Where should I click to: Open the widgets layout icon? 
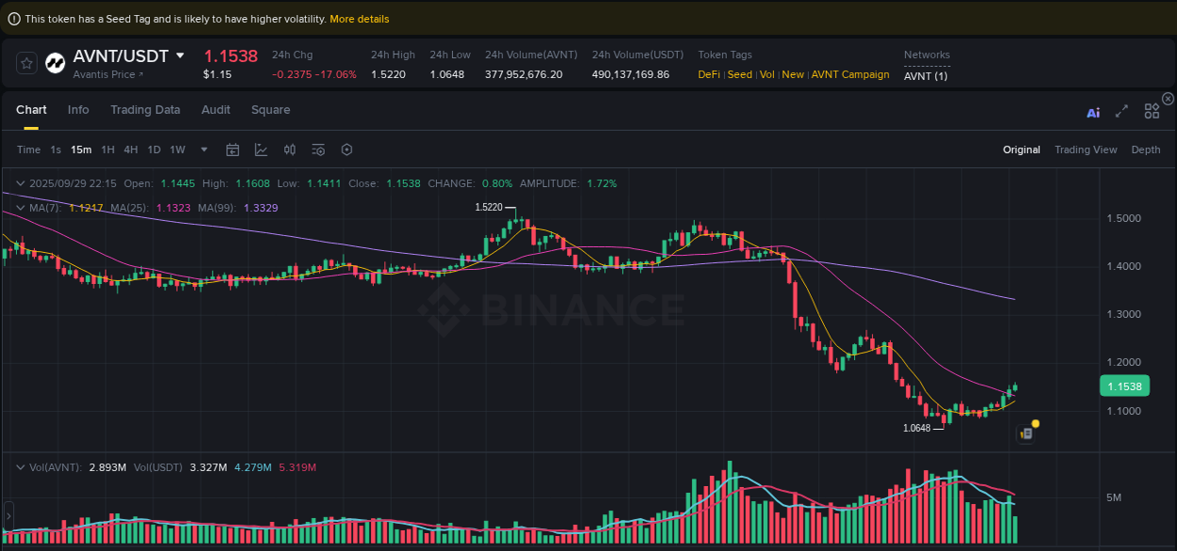[1152, 111]
